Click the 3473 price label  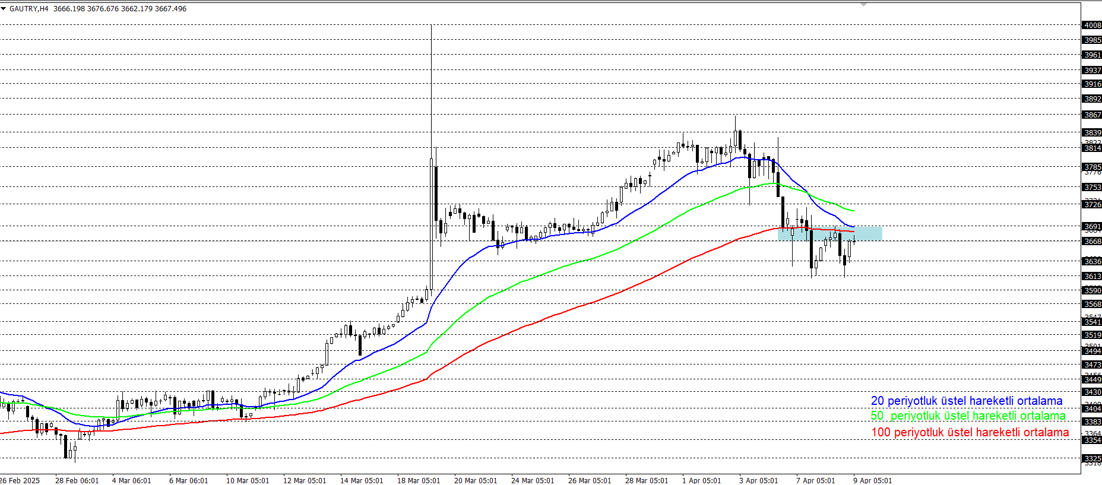point(1092,364)
